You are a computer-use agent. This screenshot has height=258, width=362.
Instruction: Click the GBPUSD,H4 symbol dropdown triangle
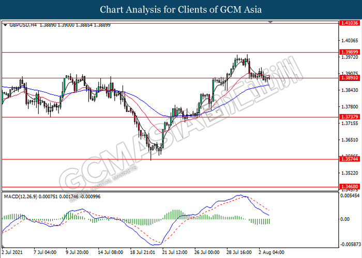pos(6,25)
